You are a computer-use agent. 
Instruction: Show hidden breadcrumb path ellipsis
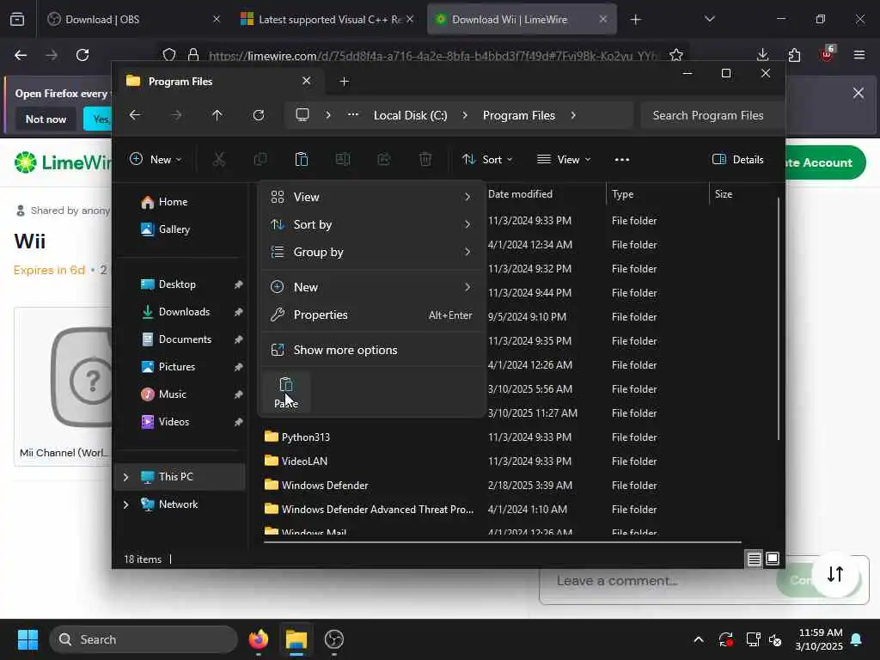pyautogui.click(x=352, y=114)
